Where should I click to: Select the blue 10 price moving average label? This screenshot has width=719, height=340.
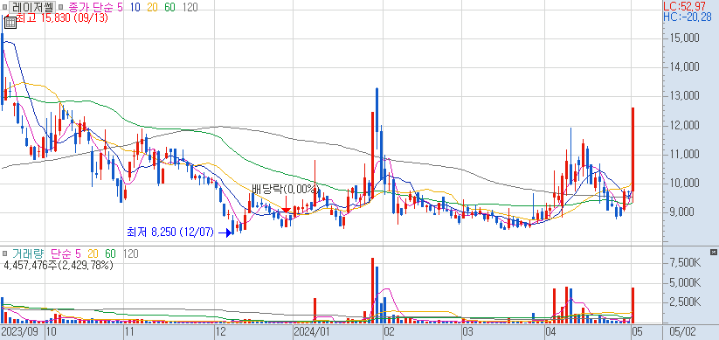pos(135,7)
